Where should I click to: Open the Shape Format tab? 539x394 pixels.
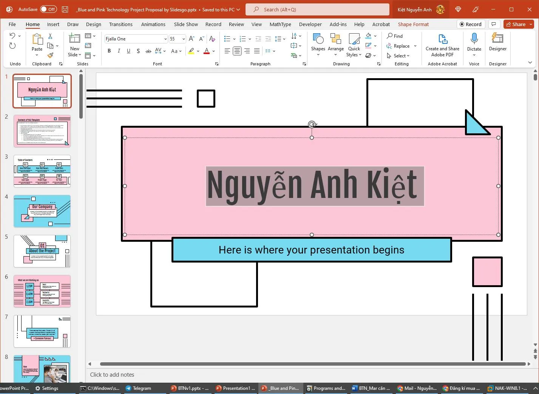point(413,24)
